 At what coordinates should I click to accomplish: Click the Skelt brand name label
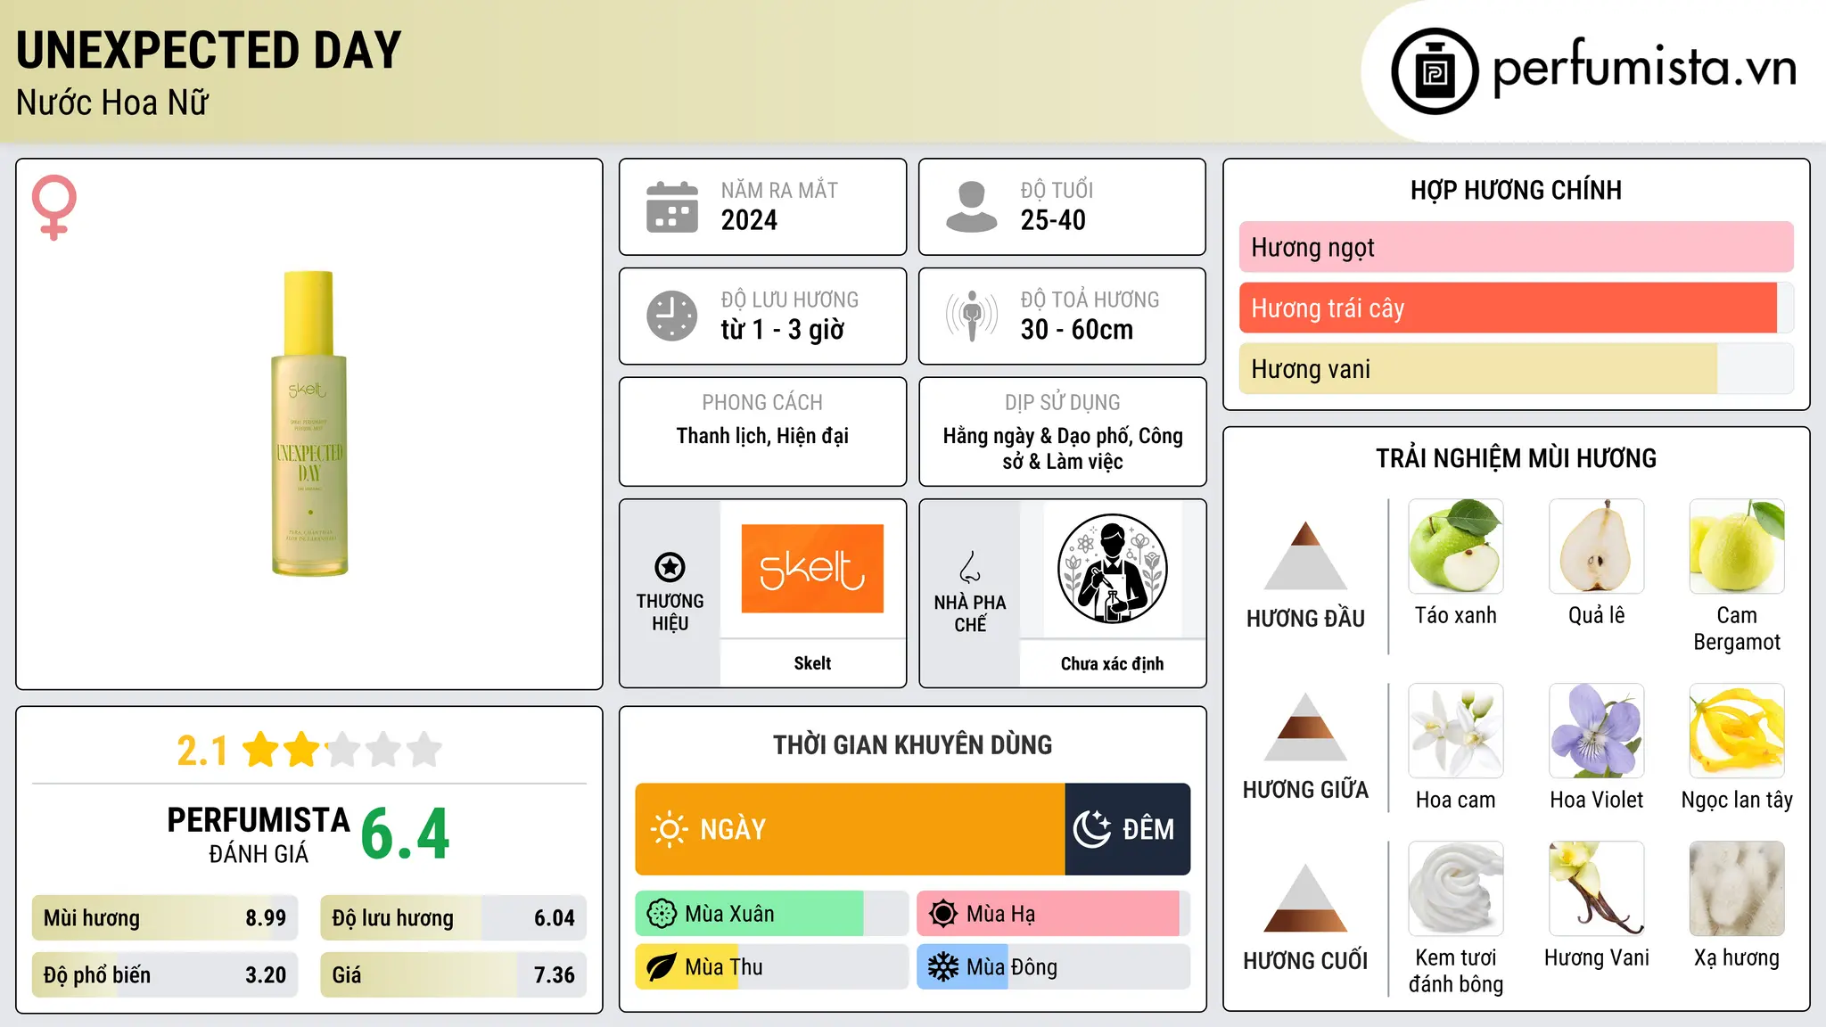click(x=812, y=663)
